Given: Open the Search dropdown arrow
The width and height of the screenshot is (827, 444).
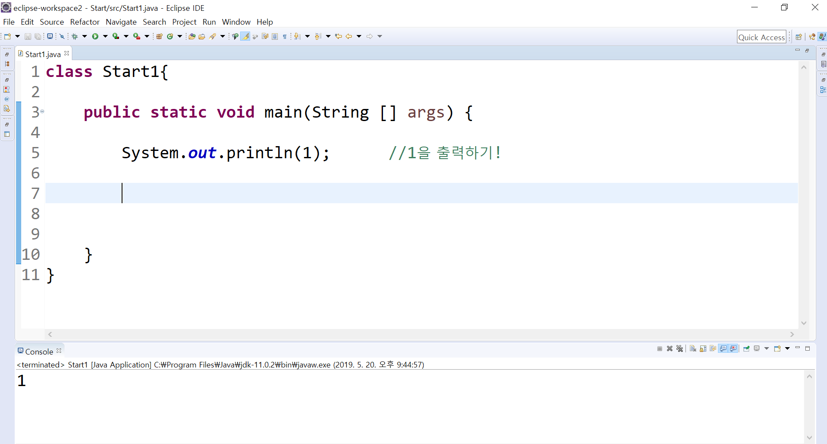Looking at the screenshot, I should [x=223, y=36].
